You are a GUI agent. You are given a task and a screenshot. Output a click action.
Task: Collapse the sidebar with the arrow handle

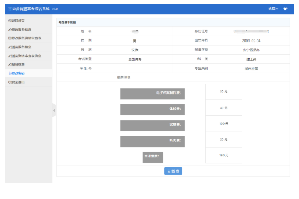[54, 110]
